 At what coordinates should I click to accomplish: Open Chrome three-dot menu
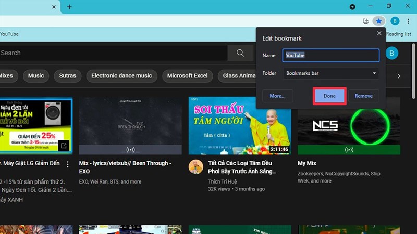[x=409, y=21]
